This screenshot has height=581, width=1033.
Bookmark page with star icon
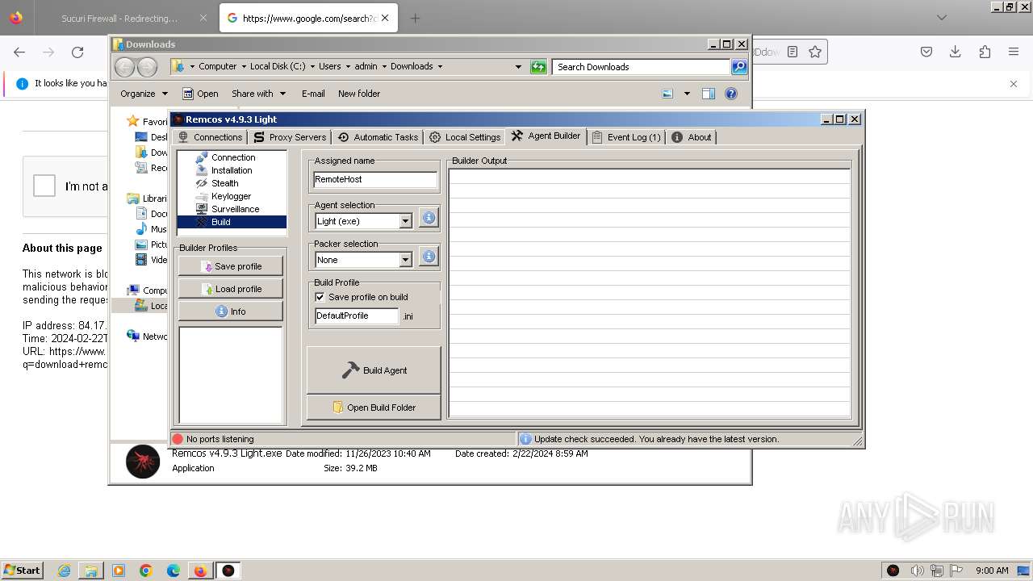[x=815, y=52]
